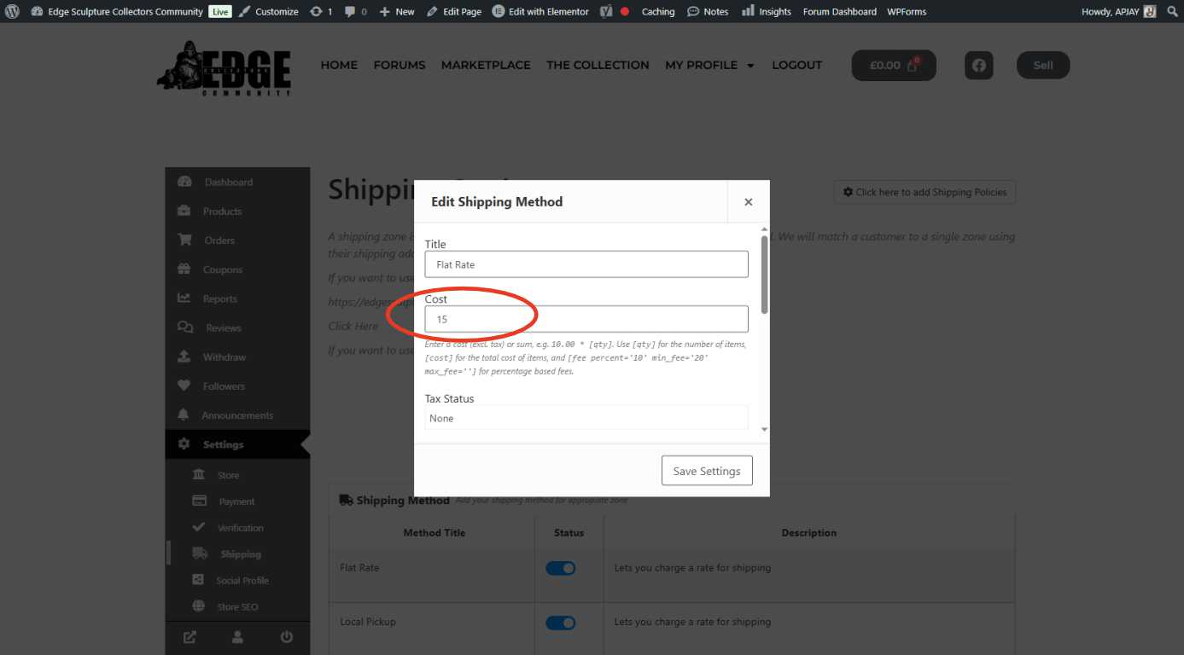Open the Tax Status dropdown
This screenshot has height=655, width=1184.
pyautogui.click(x=586, y=418)
